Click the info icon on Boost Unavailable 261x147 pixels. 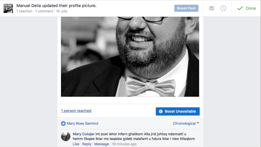pyautogui.click(x=161, y=111)
